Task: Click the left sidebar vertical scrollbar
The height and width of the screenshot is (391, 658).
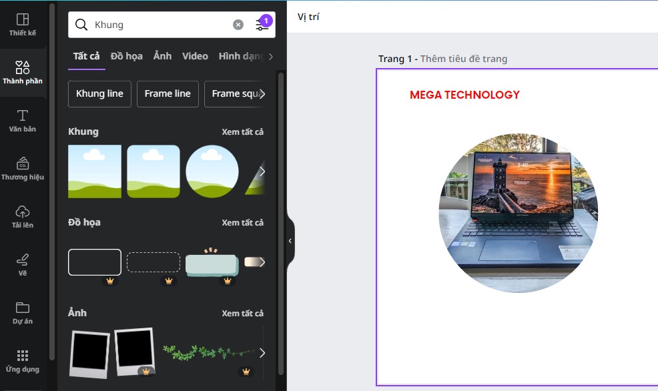Action: click(x=52, y=181)
